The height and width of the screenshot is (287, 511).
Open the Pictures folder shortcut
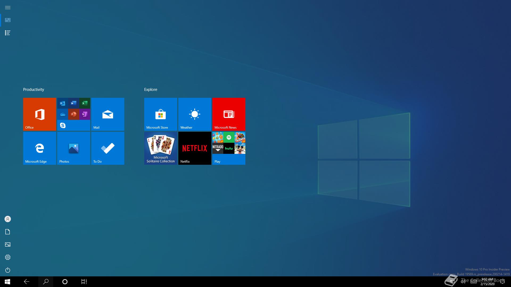pyautogui.click(x=8, y=244)
